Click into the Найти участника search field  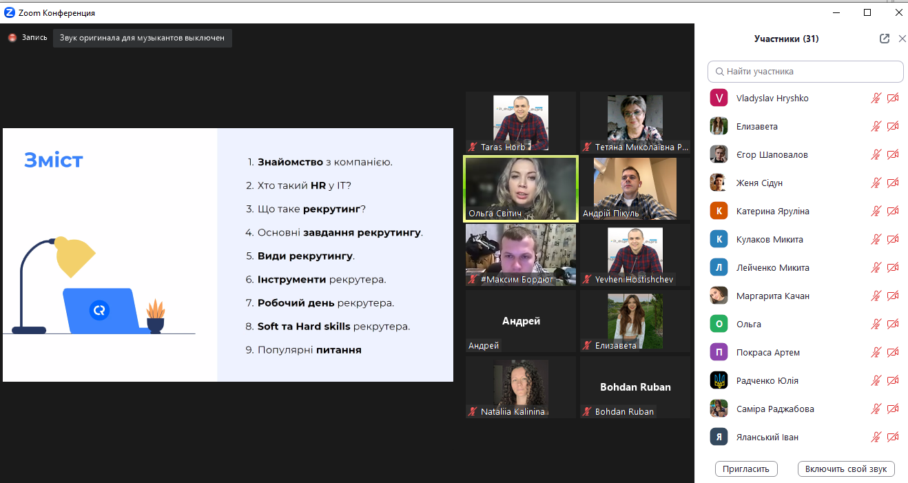pos(805,71)
